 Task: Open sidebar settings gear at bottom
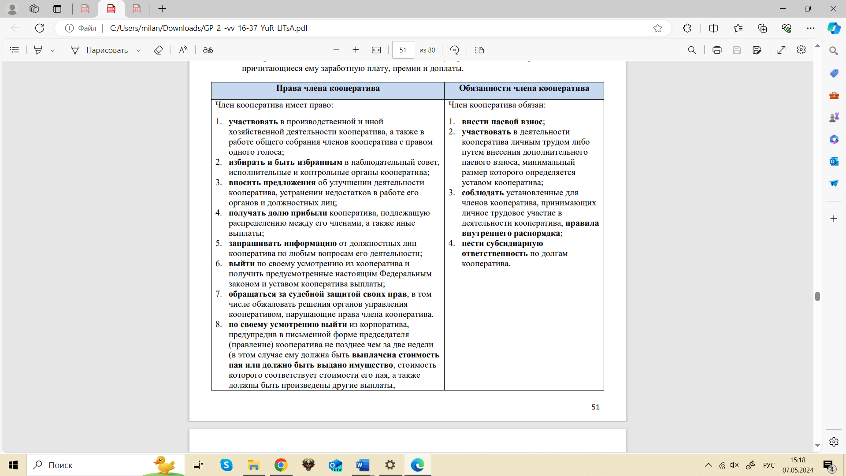pos(834,442)
